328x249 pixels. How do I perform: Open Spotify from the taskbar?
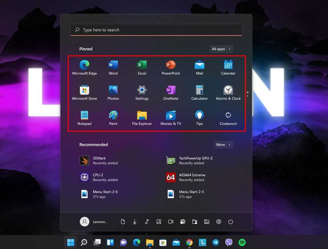pos(242,242)
